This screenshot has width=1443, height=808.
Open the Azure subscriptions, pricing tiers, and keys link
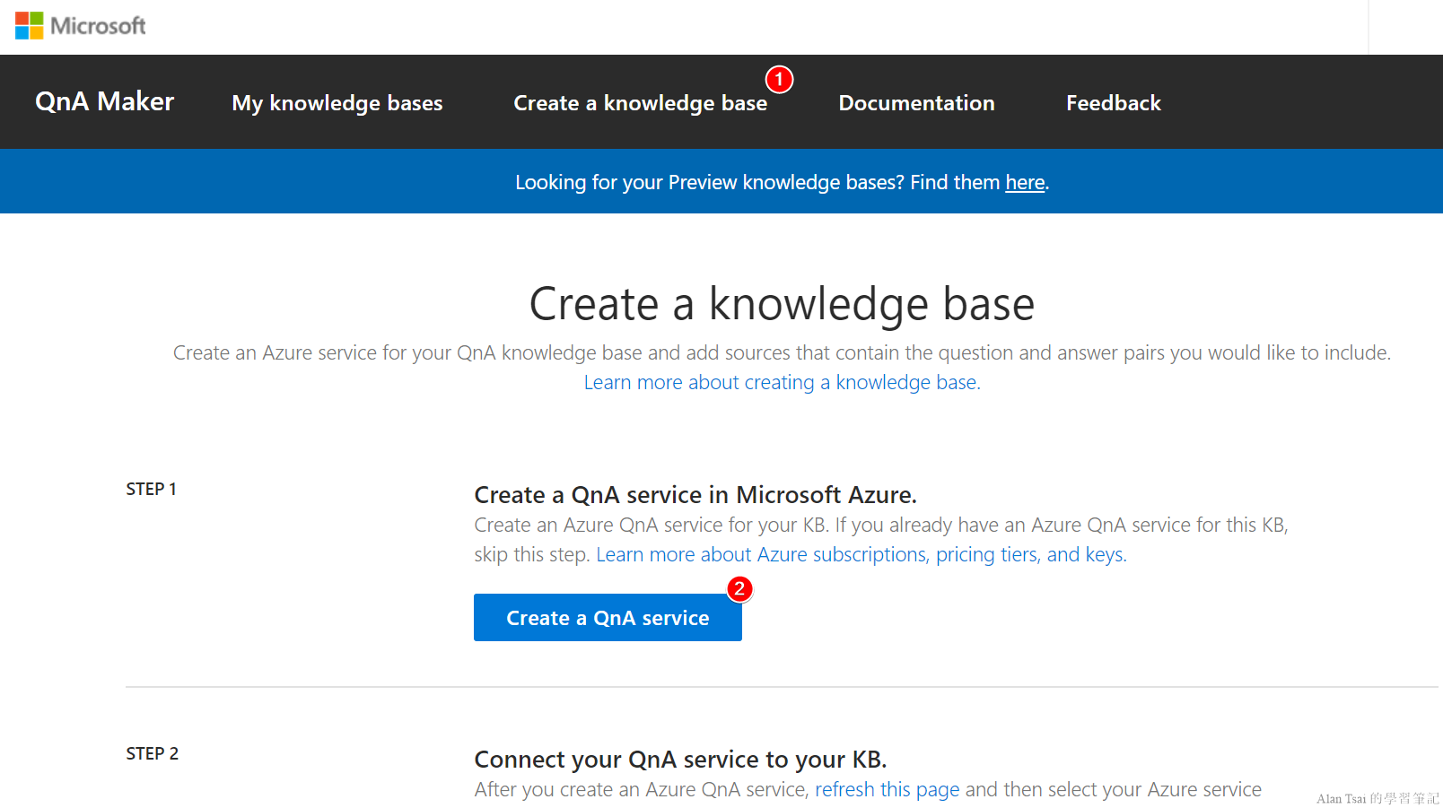[861, 554]
